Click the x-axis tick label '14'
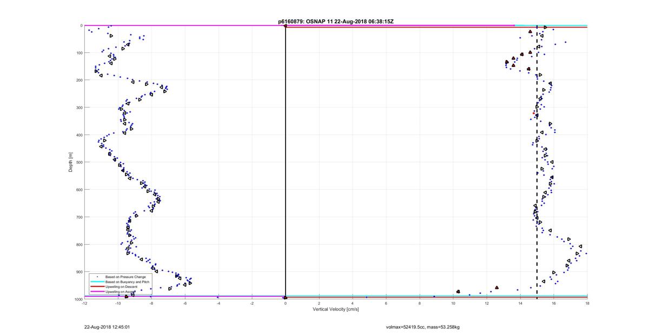This screenshot has width=649, height=336. coord(520,303)
